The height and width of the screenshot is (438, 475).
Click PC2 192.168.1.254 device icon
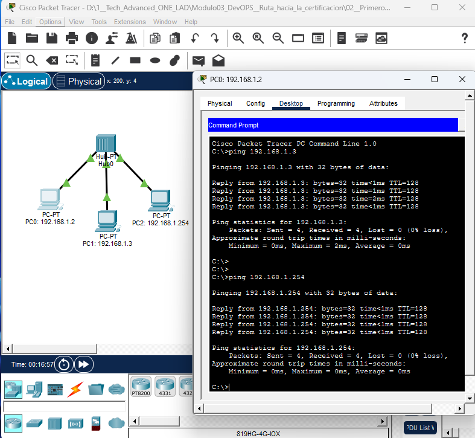click(161, 200)
